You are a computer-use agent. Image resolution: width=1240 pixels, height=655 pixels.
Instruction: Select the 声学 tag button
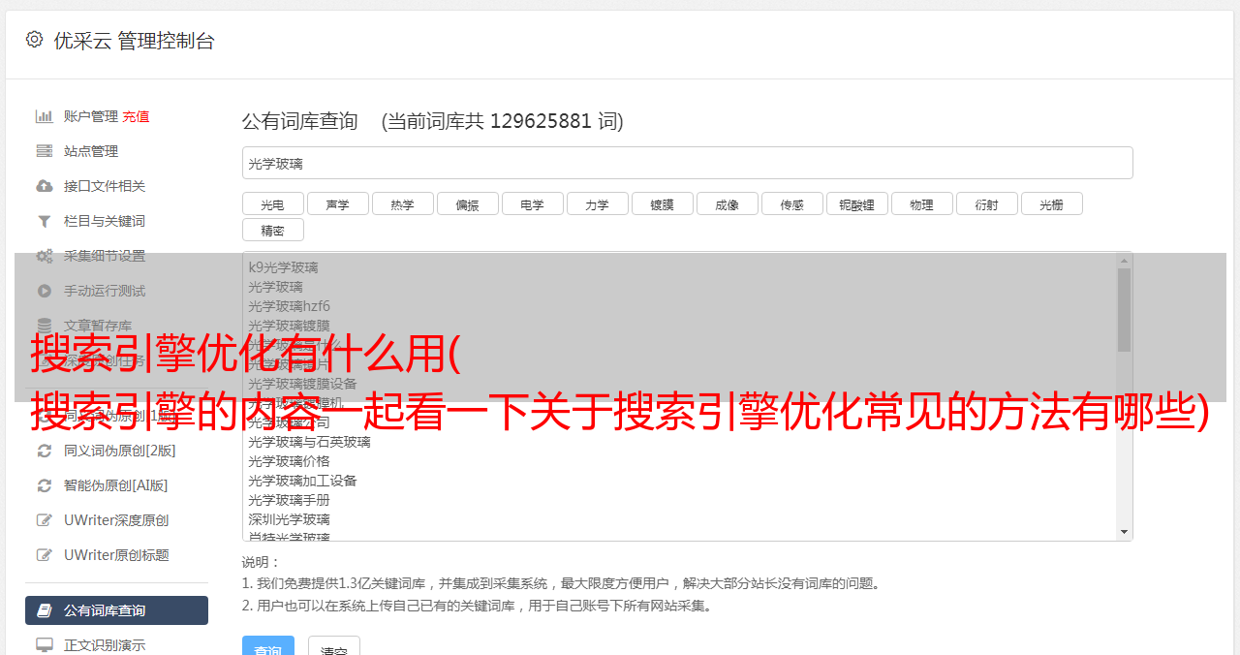coord(337,204)
